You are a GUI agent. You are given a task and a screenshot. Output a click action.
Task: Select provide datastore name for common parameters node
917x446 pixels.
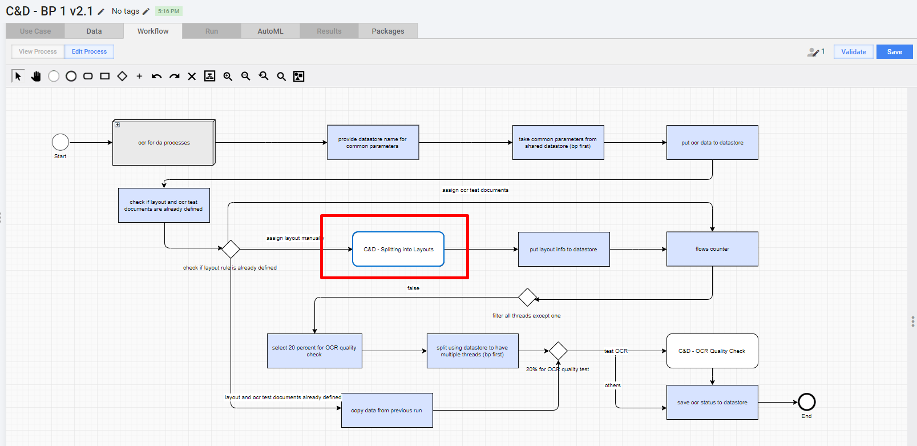pos(373,142)
